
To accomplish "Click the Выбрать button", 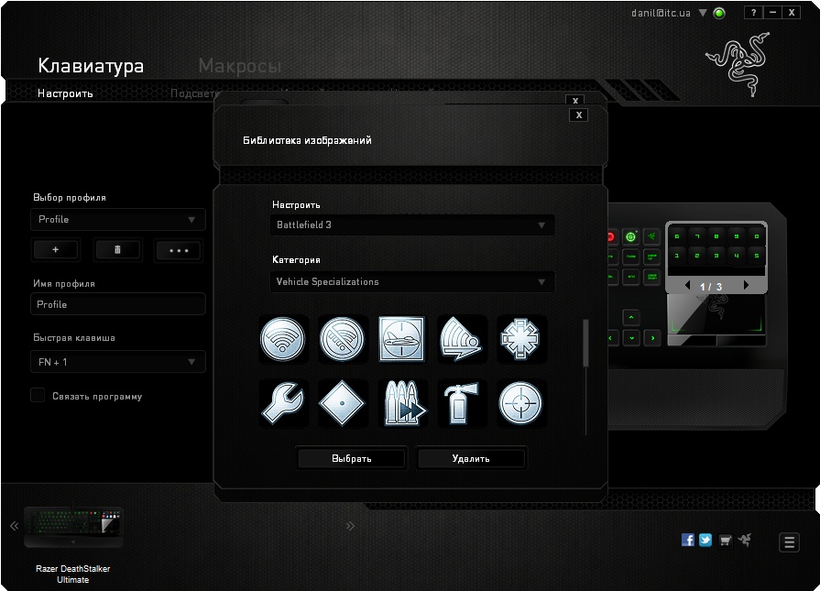I will [x=352, y=458].
